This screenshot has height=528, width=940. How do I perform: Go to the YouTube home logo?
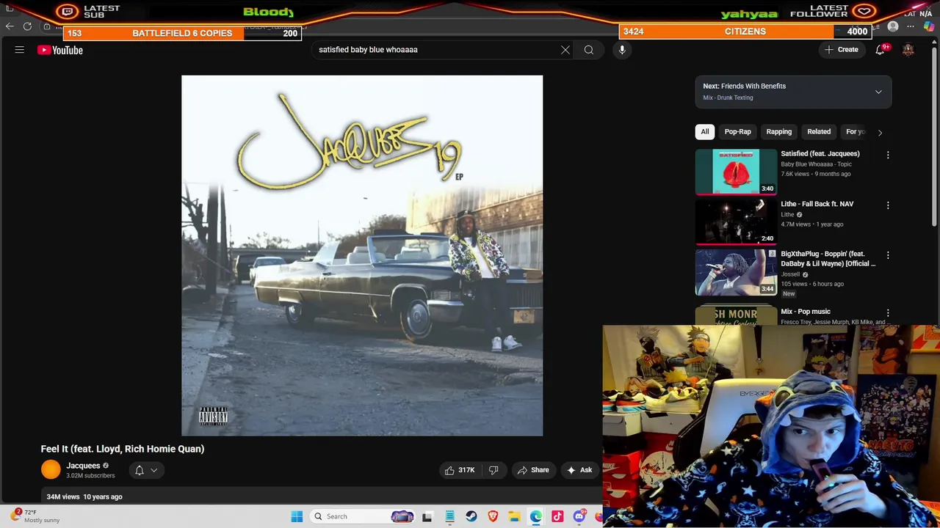tap(60, 50)
